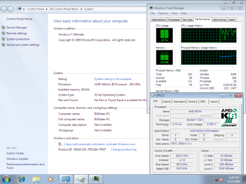This screenshot has width=246, height=184.
Task: Switch to Users tab in Task Manager
Action: (232, 20)
